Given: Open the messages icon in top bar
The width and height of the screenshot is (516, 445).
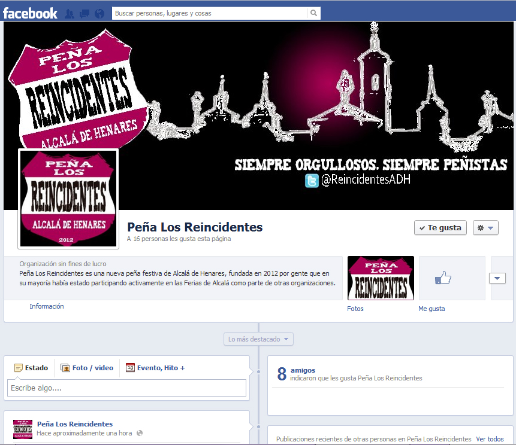Looking at the screenshot, I should click(x=85, y=13).
